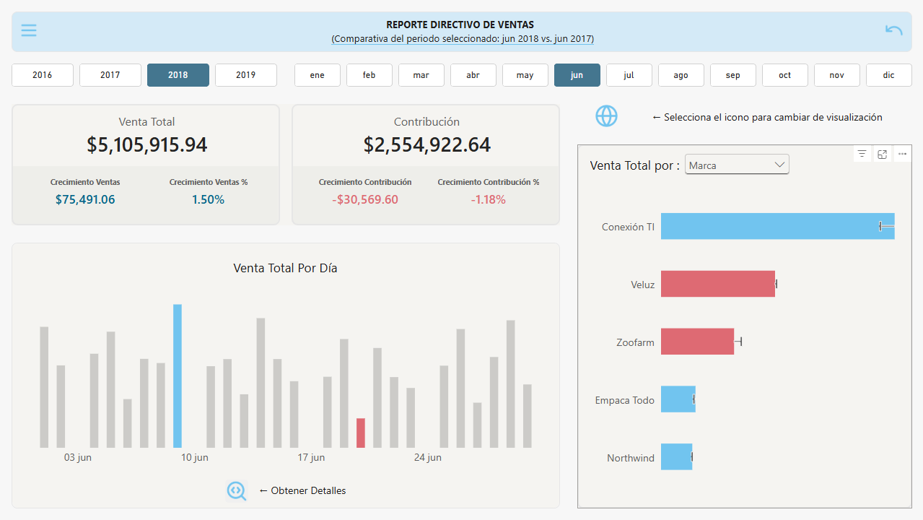The image size is (923, 520).
Task: Click the Reporte Directivo de Ventas title
Action: [x=460, y=25]
